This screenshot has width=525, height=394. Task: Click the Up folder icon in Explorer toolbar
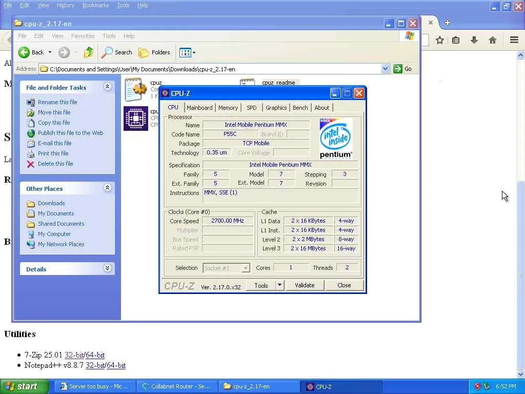(88, 52)
